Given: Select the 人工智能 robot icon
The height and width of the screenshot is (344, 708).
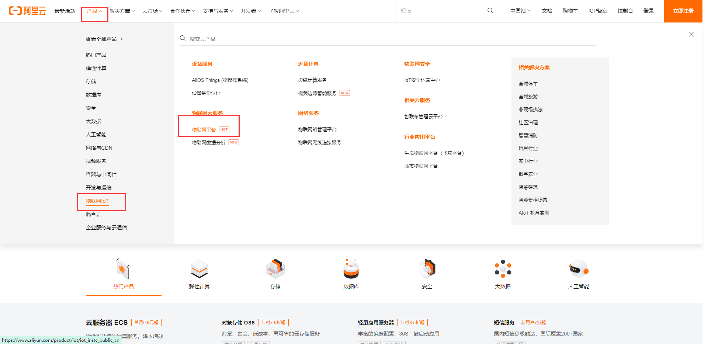Looking at the screenshot, I should pyautogui.click(x=579, y=269).
